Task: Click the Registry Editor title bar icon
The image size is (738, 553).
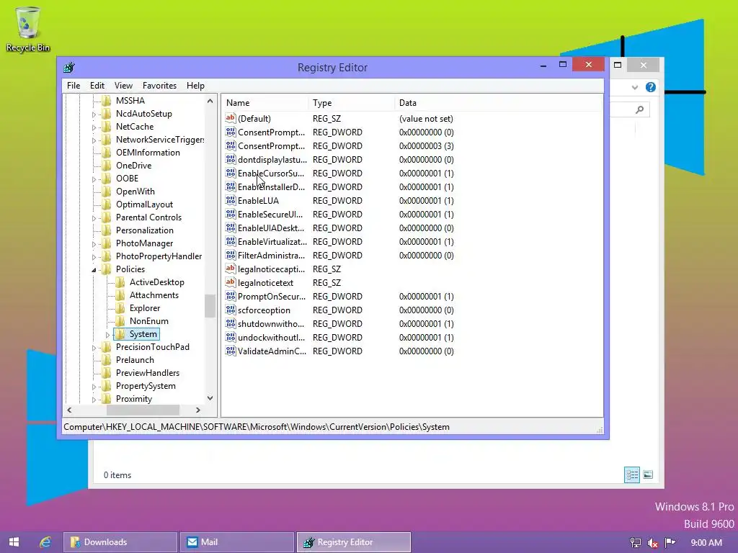Action: click(69, 67)
